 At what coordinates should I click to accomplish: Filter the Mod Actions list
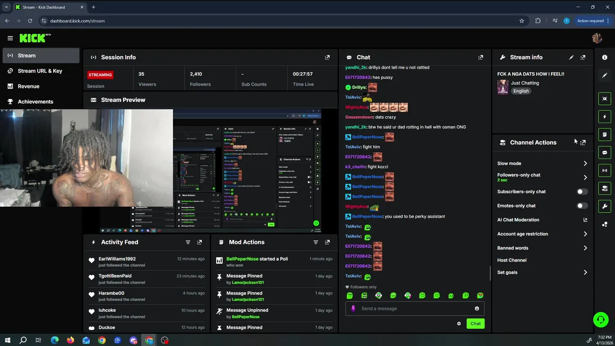316,242
